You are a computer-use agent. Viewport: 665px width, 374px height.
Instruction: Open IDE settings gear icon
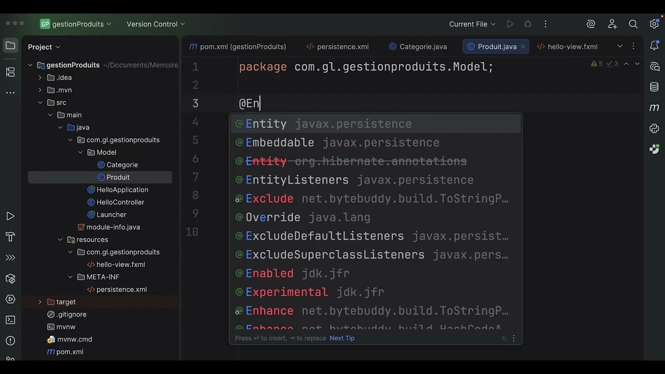pos(654,24)
